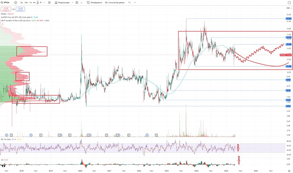Open the dividend D marker in mid-2022

pyautogui.click(x=147, y=135)
